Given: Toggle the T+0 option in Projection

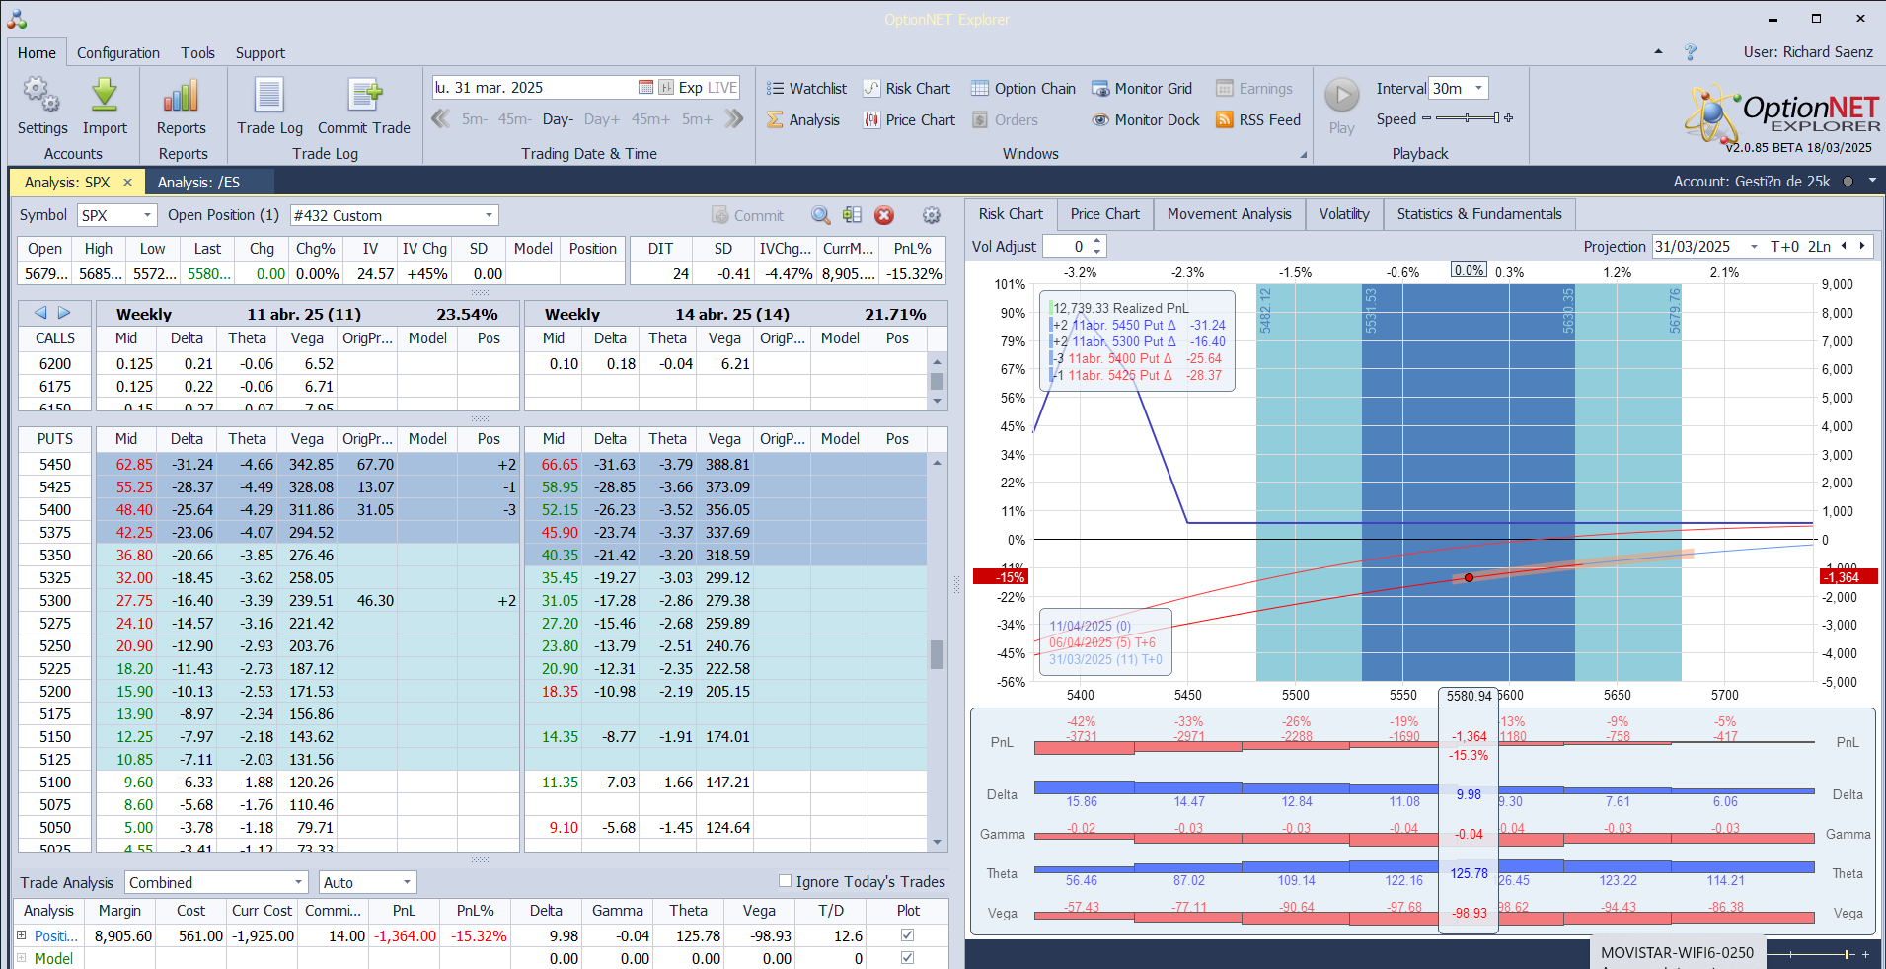Looking at the screenshot, I should [1784, 246].
